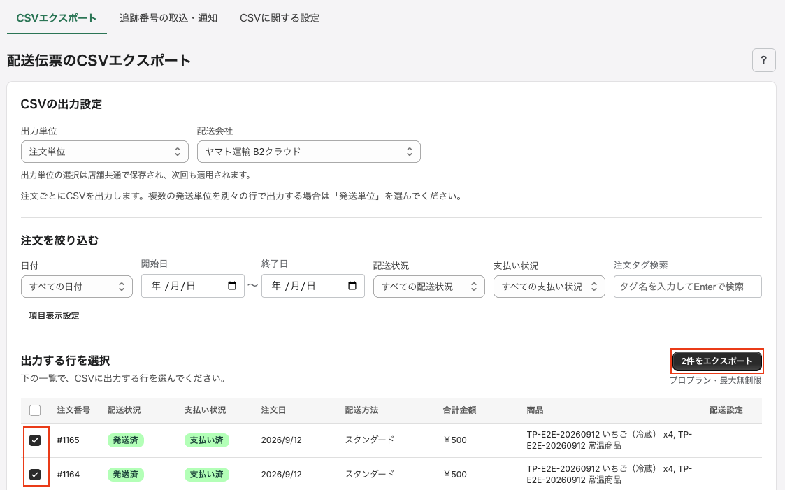The width and height of the screenshot is (785, 490).
Task: Click 支払い済 badge in row #1165
Action: 206,440
